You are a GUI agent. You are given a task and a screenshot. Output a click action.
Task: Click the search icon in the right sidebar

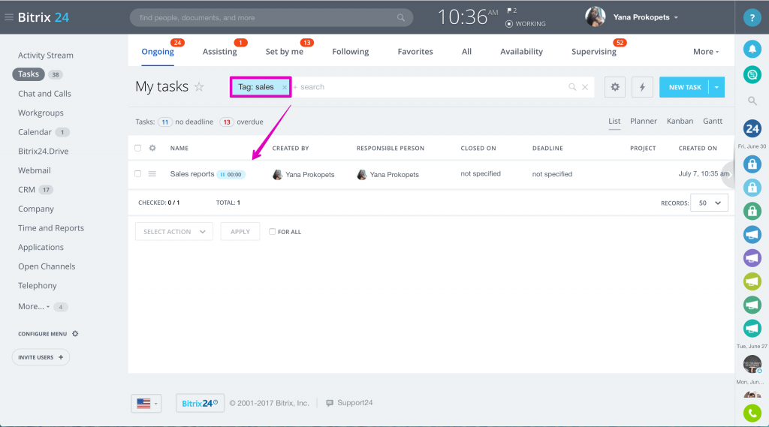pyautogui.click(x=752, y=101)
